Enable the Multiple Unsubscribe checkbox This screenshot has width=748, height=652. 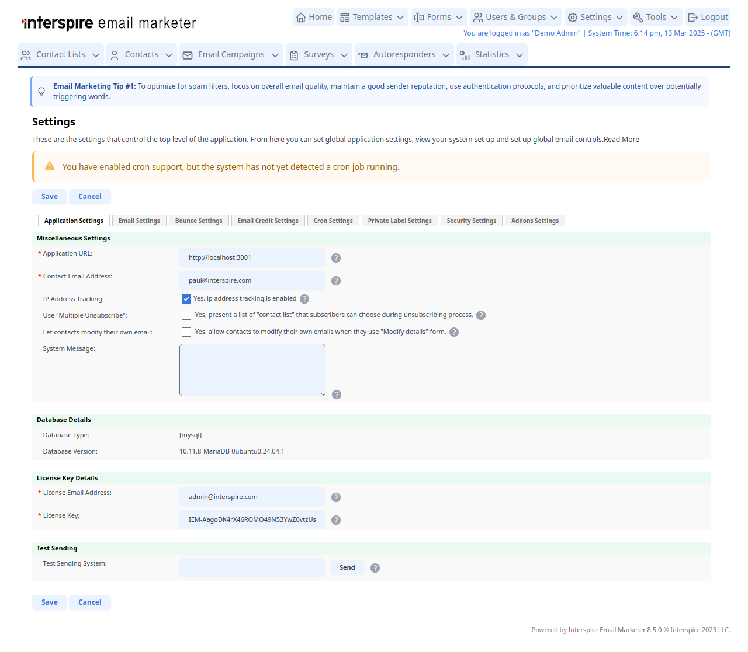coord(186,315)
